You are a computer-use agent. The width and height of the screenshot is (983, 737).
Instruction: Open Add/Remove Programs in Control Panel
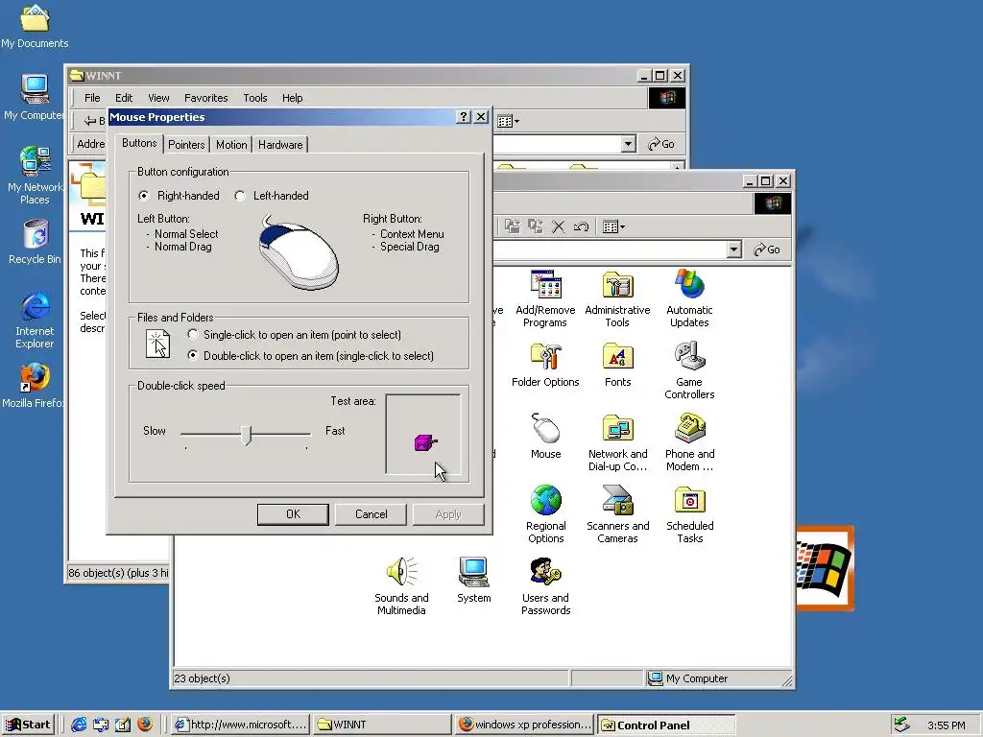(545, 285)
